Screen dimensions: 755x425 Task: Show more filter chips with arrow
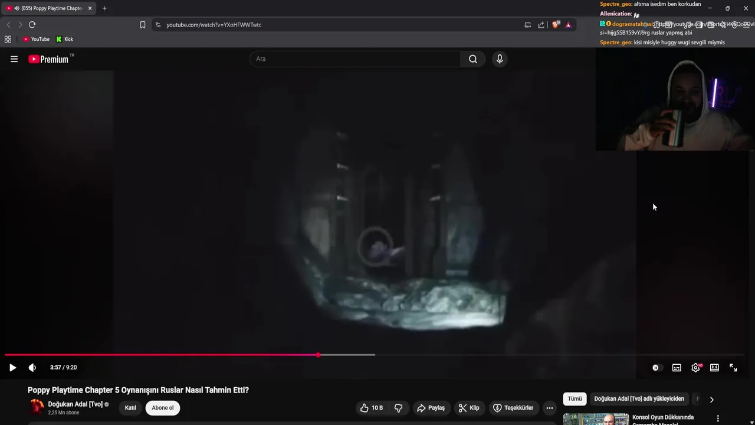pyautogui.click(x=711, y=400)
